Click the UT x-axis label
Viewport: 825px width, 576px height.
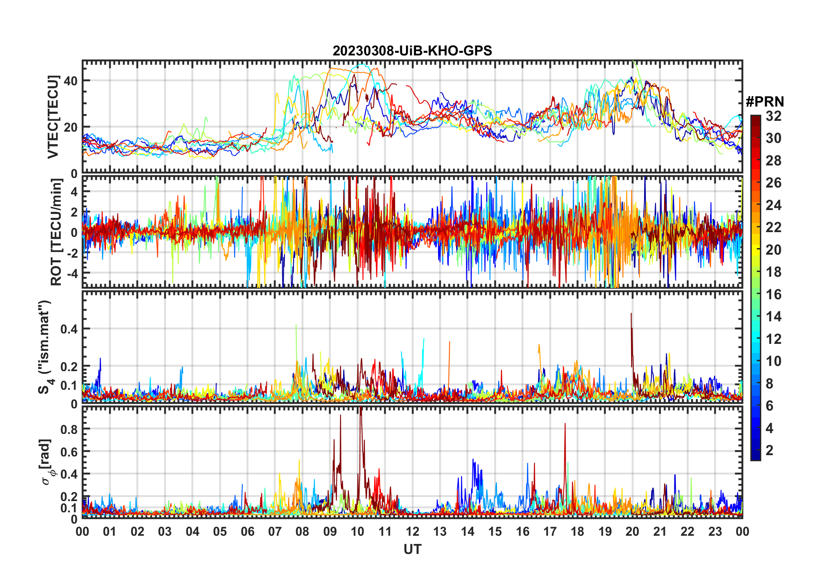412,550
